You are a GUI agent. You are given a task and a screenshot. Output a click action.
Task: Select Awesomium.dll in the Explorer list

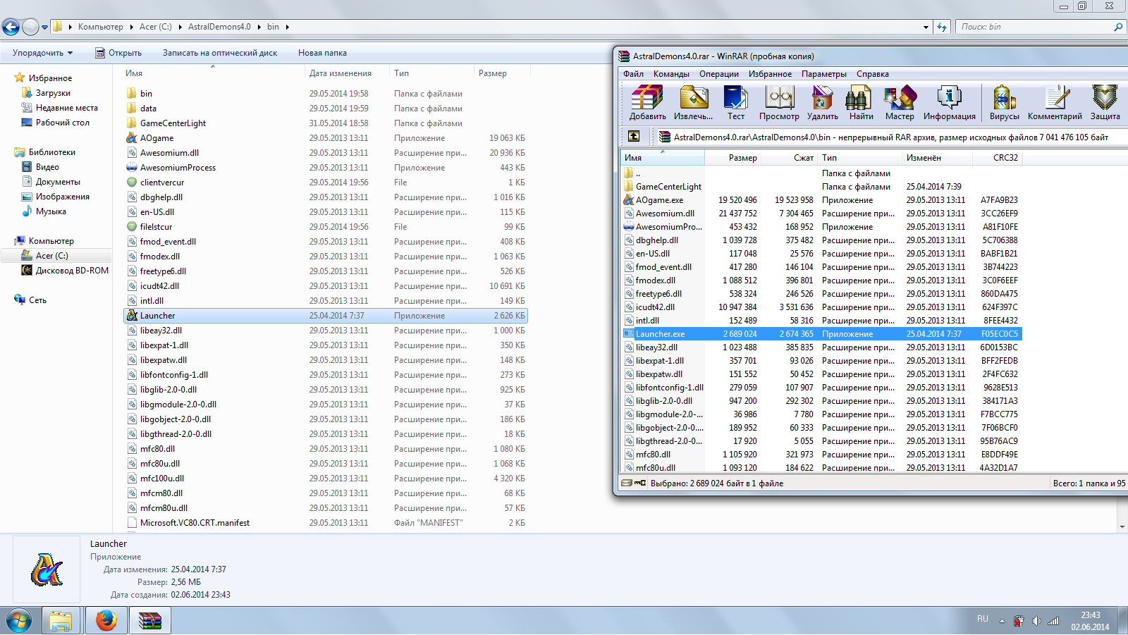169,153
